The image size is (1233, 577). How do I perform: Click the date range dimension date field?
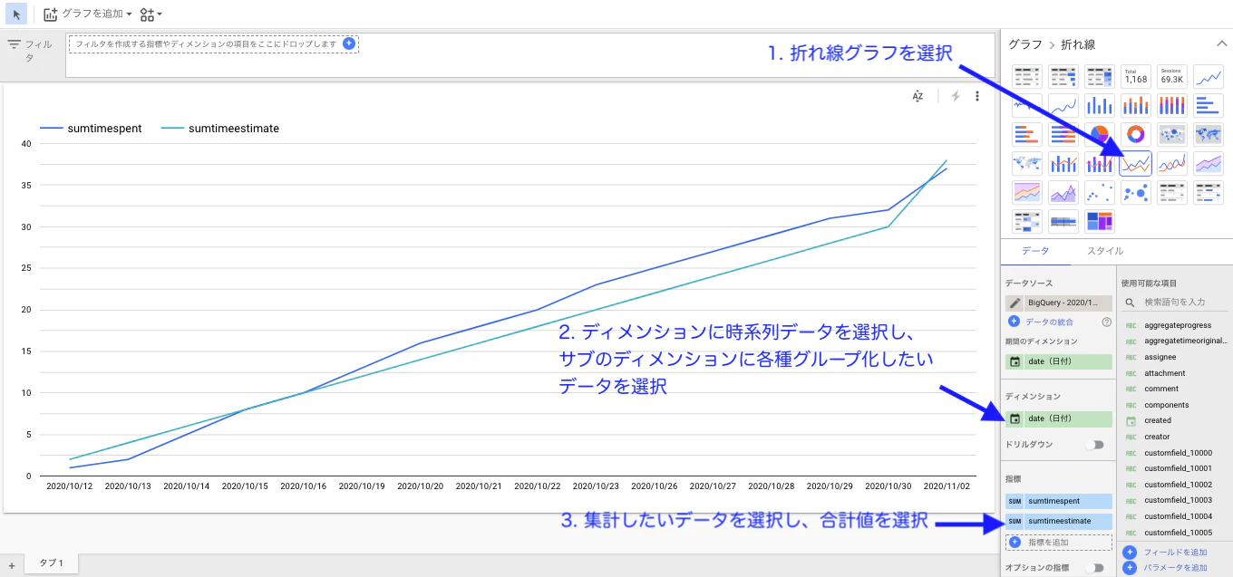point(1059,361)
